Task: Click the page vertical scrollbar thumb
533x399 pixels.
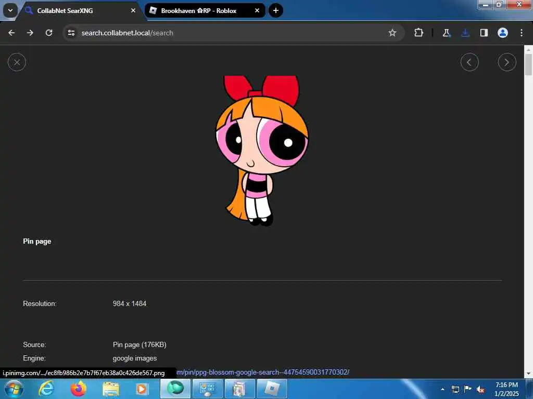Action: click(528, 64)
